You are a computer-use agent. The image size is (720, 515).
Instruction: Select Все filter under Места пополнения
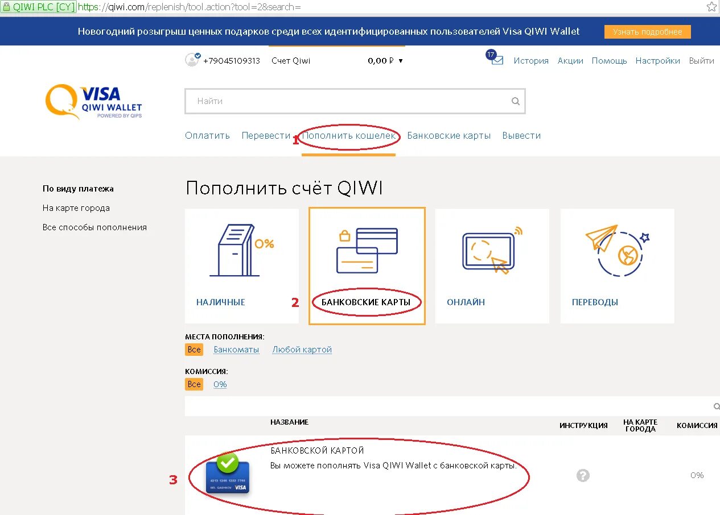194,350
